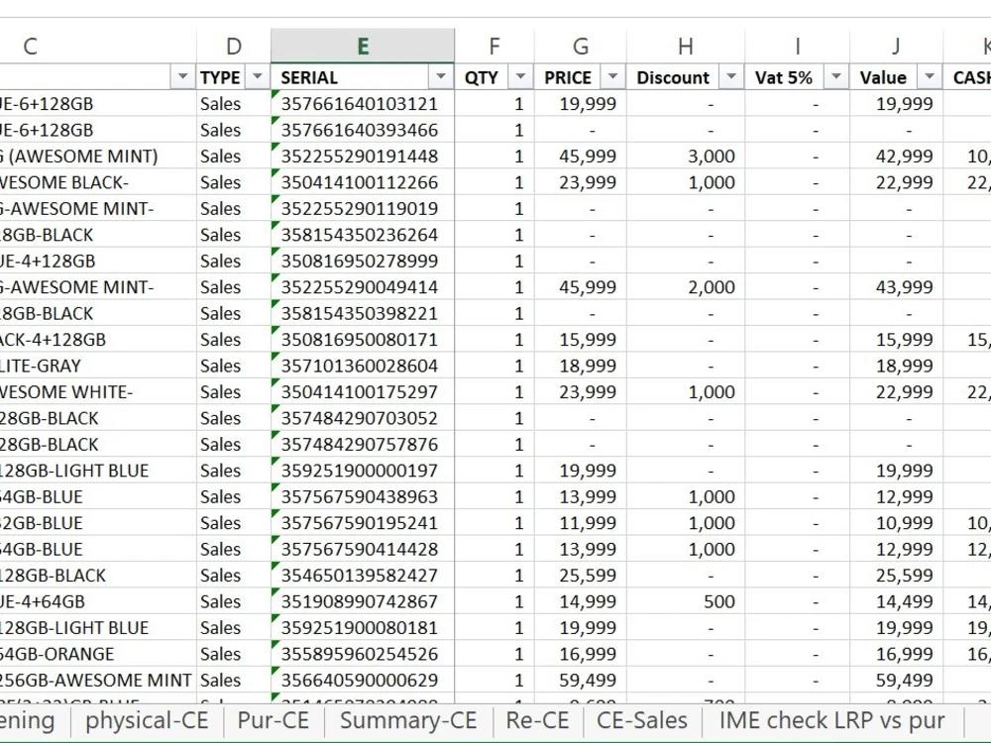
Task: Select serial cell 359251900000197
Action: point(362,471)
